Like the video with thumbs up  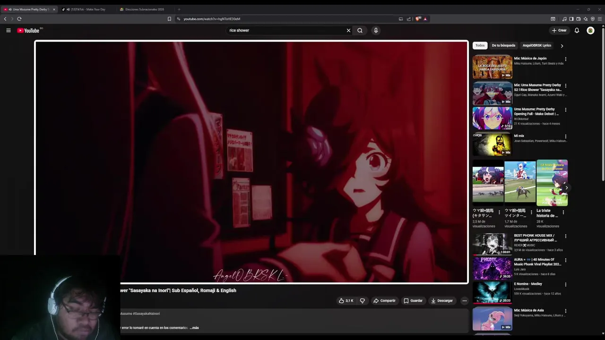coord(346,301)
